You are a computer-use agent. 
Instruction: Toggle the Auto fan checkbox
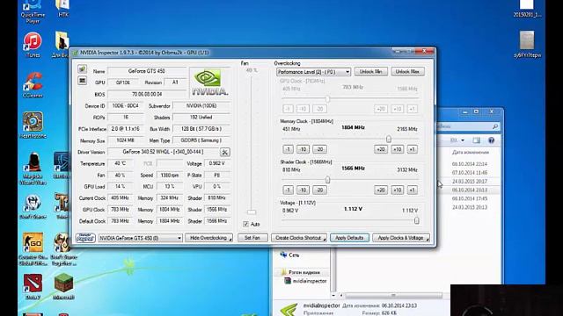coord(245,225)
